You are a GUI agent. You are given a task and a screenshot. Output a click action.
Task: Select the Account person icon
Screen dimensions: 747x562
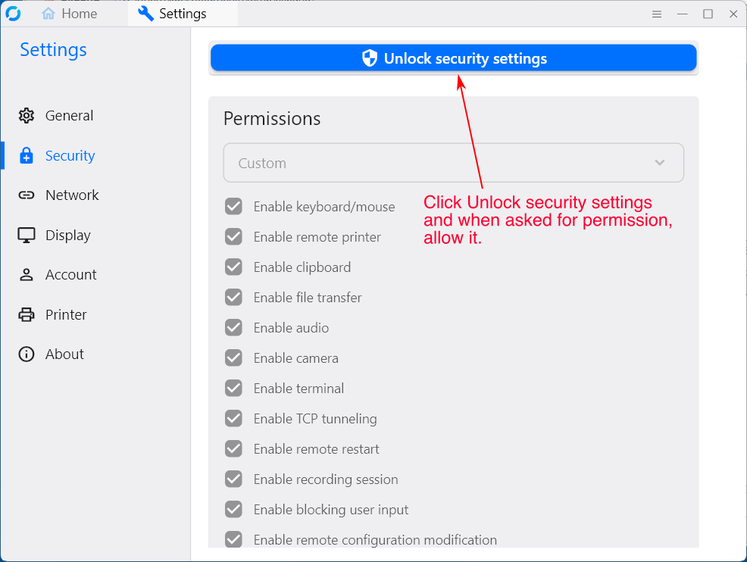coord(27,274)
